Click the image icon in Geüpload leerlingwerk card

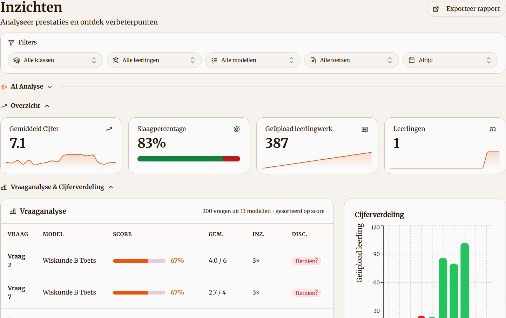pyautogui.click(x=365, y=129)
